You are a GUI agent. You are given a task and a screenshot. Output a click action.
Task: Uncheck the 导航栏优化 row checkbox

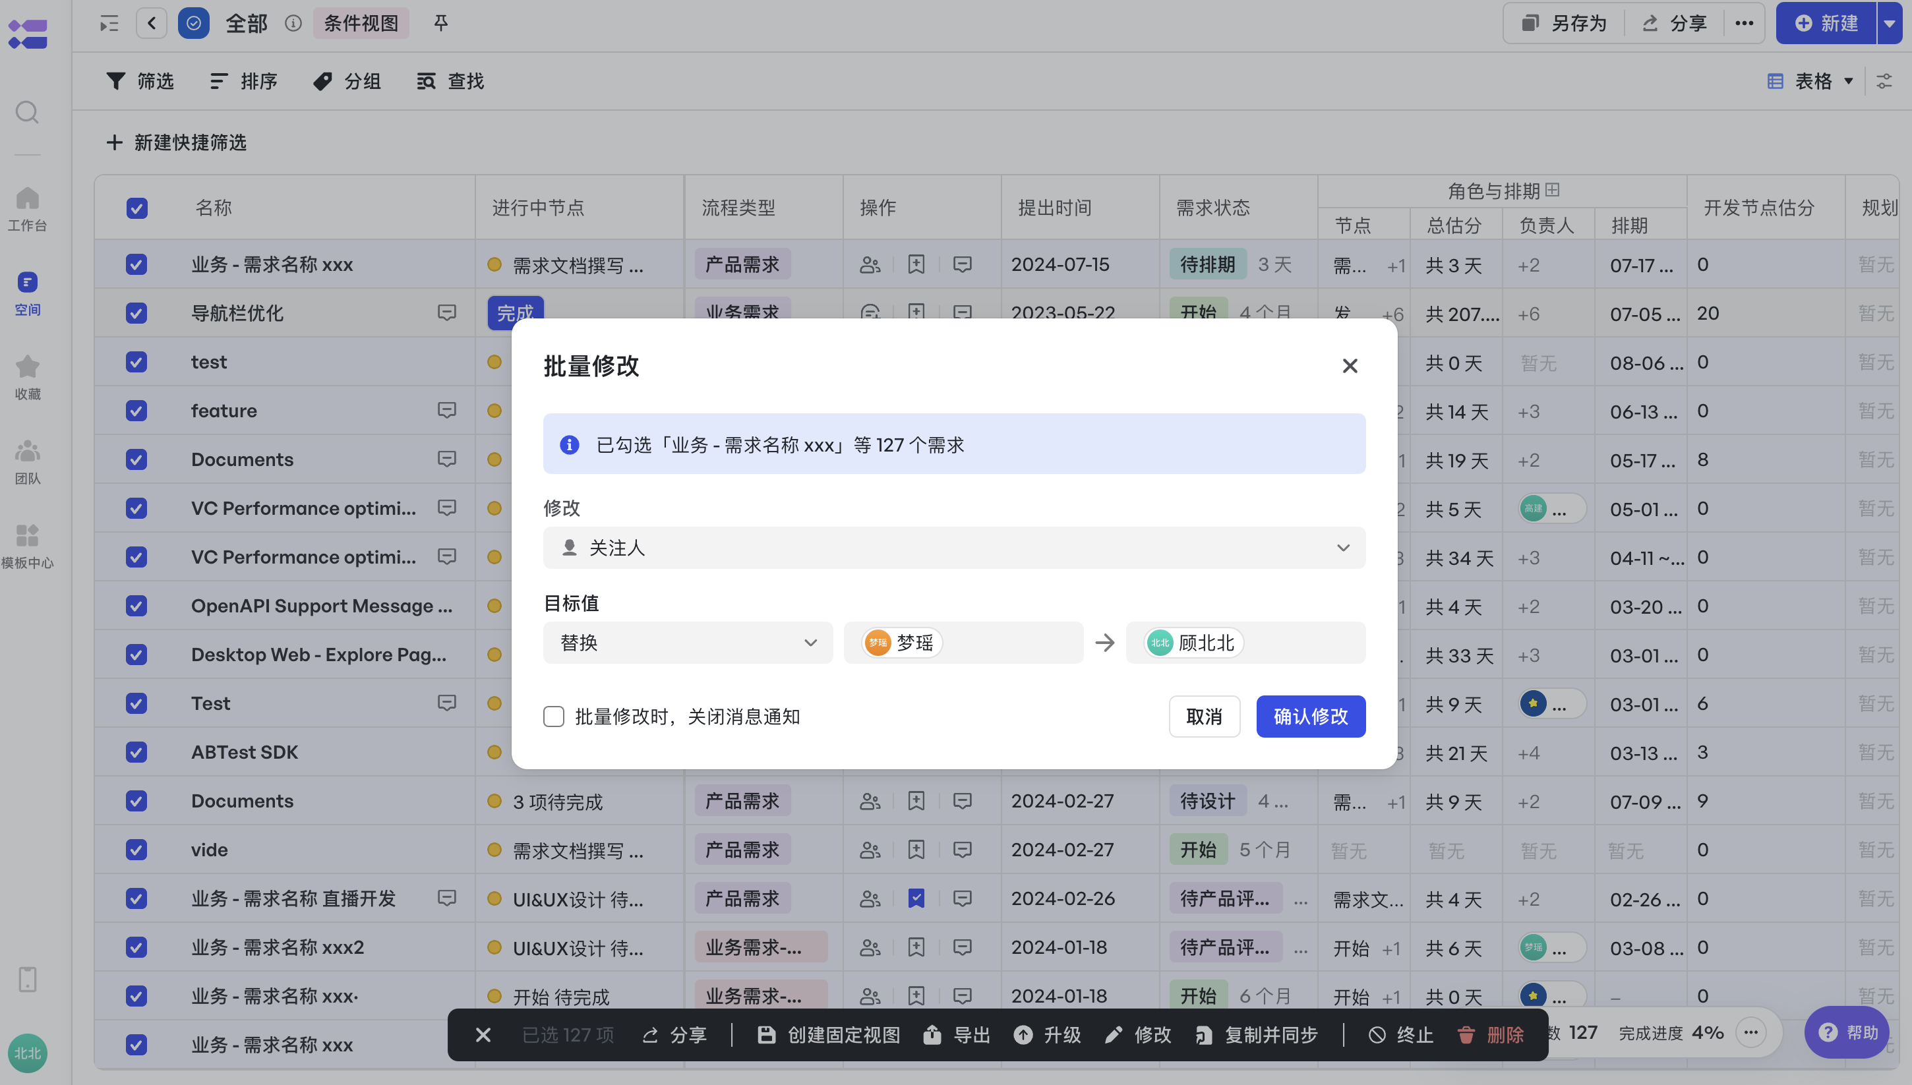click(136, 313)
